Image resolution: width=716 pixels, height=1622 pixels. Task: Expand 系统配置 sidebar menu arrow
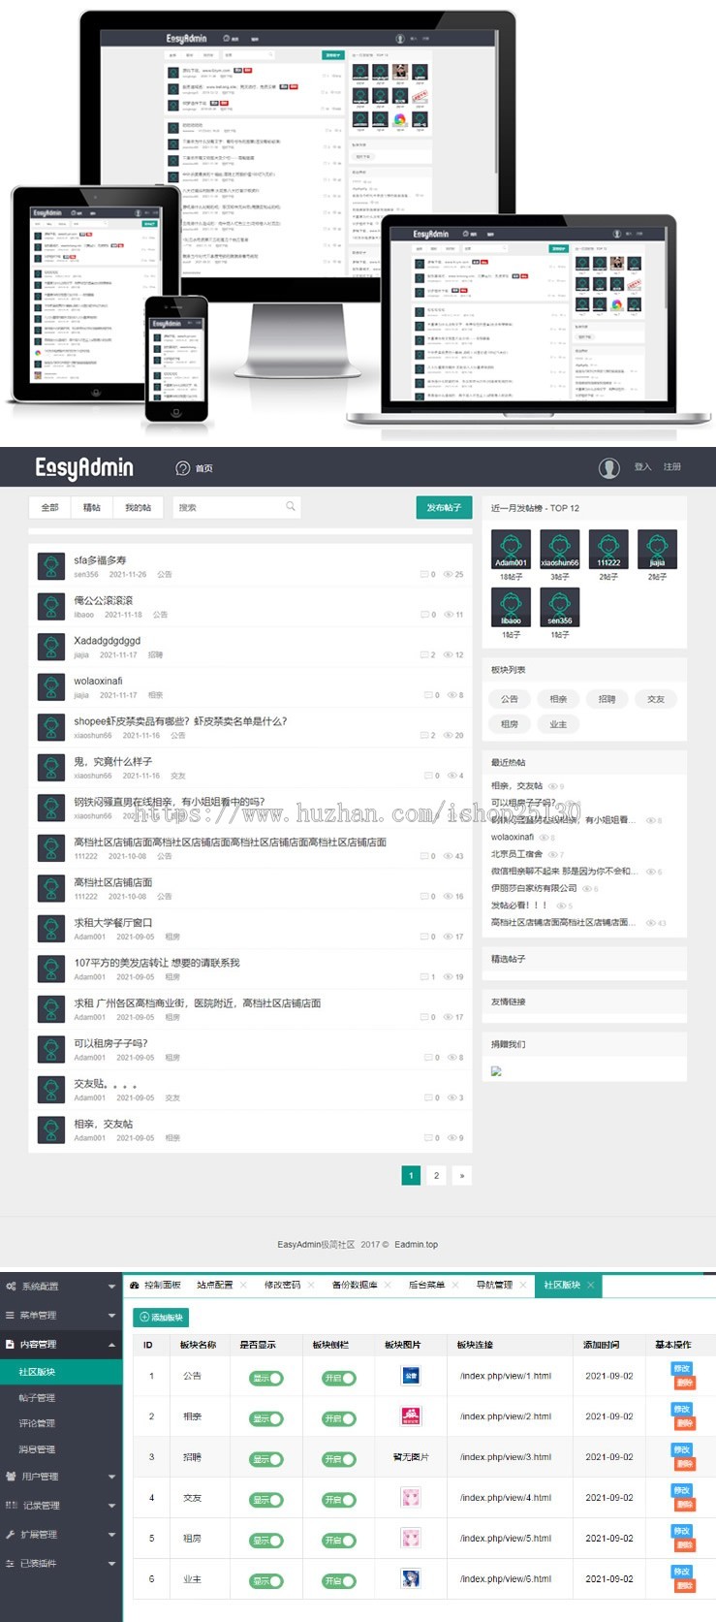(111, 1287)
